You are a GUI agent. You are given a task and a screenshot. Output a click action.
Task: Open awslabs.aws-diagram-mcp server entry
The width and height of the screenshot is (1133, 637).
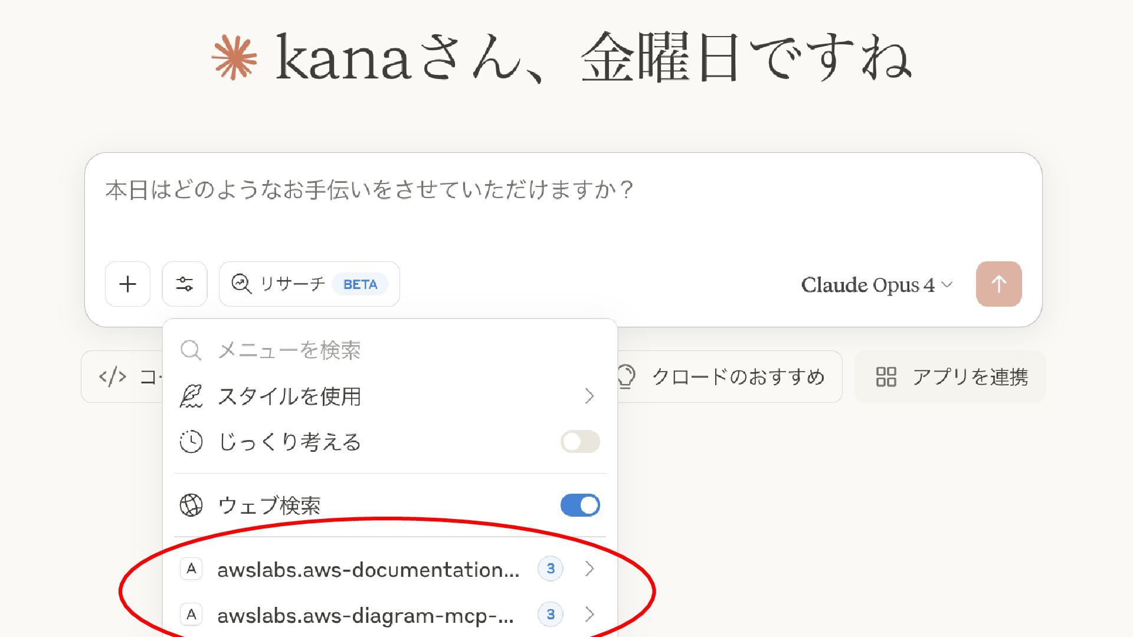(390, 615)
